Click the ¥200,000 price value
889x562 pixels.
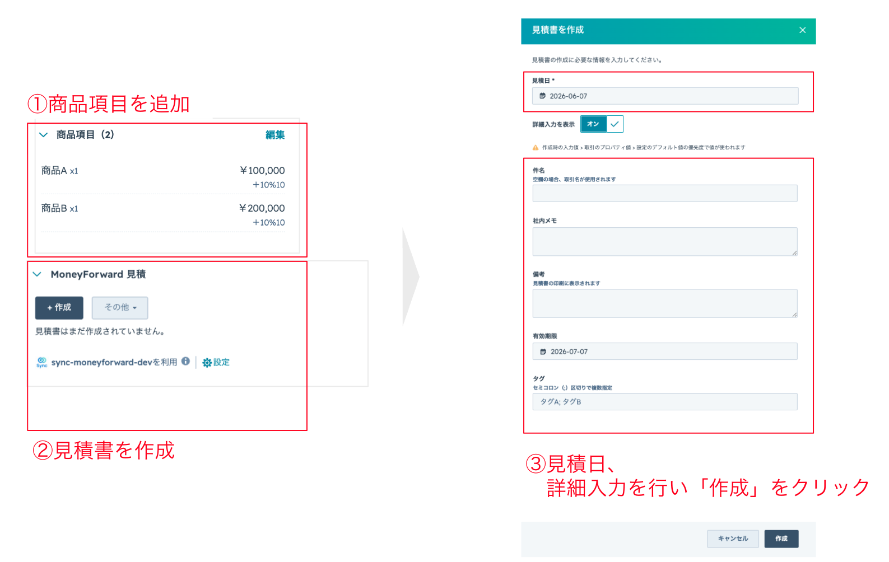(x=262, y=208)
